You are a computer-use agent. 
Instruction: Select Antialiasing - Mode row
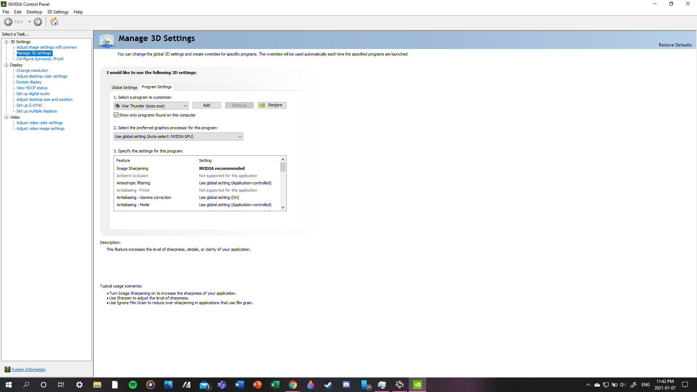[x=197, y=205]
